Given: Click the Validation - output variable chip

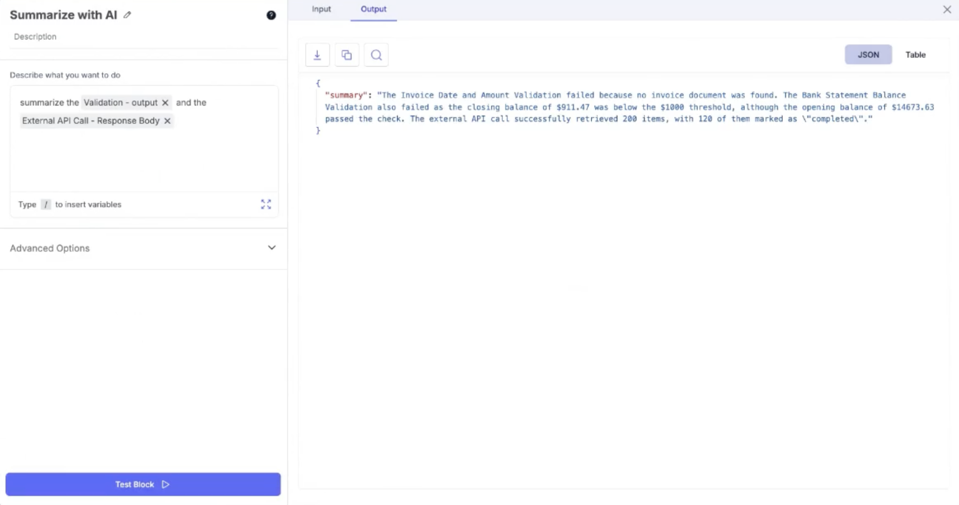Looking at the screenshot, I should (x=120, y=103).
